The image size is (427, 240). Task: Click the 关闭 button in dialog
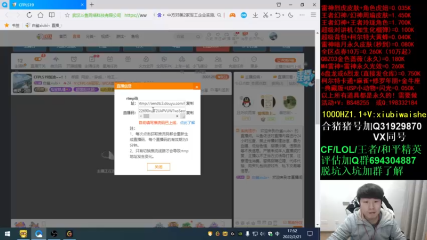coord(159,167)
